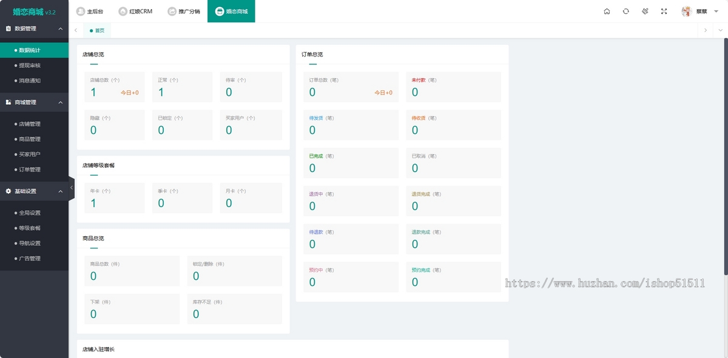Click the 未付款 orders card

point(454,87)
